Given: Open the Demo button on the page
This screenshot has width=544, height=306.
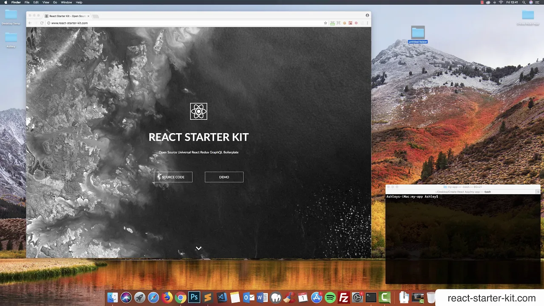Looking at the screenshot, I should point(224,177).
